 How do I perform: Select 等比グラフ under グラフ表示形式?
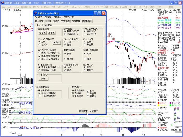tap(85, 34)
